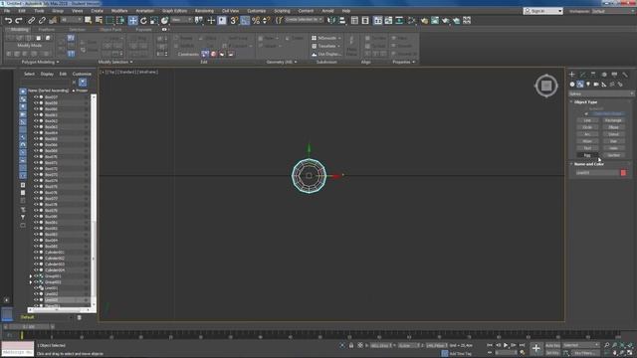
Task: Click the Line spline button
Action: point(587,120)
